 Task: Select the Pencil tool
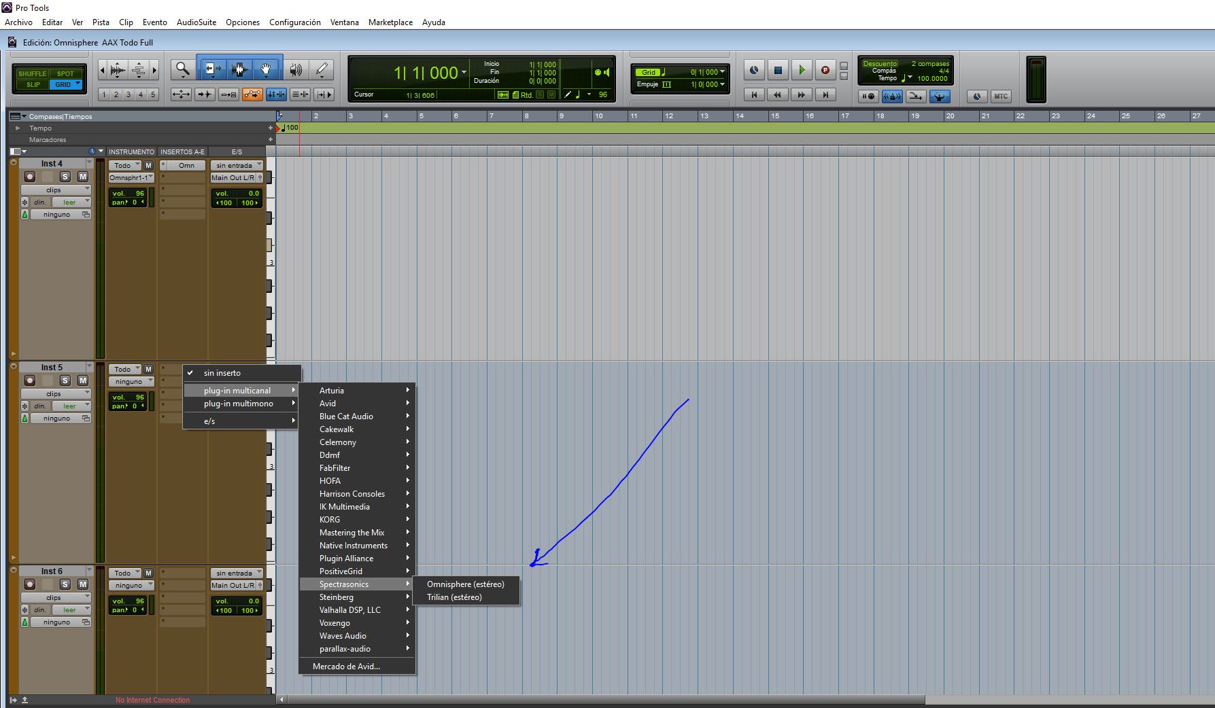[322, 69]
